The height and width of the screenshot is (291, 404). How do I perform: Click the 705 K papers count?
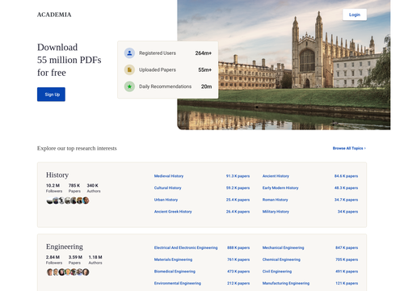coord(347,259)
